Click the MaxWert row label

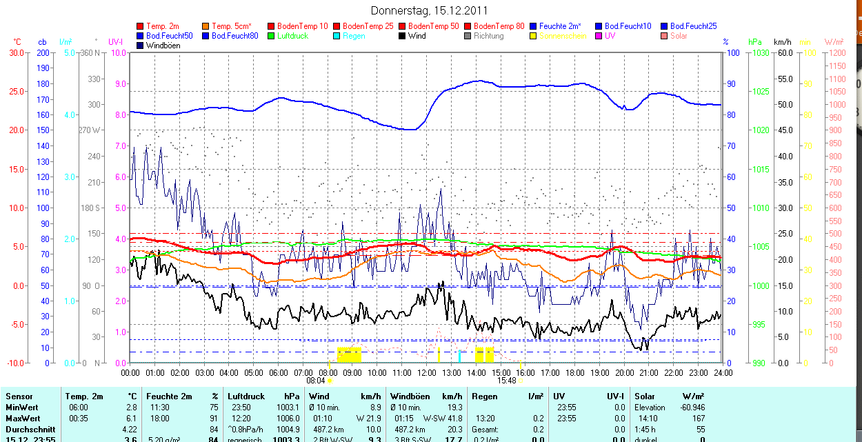click(x=23, y=419)
